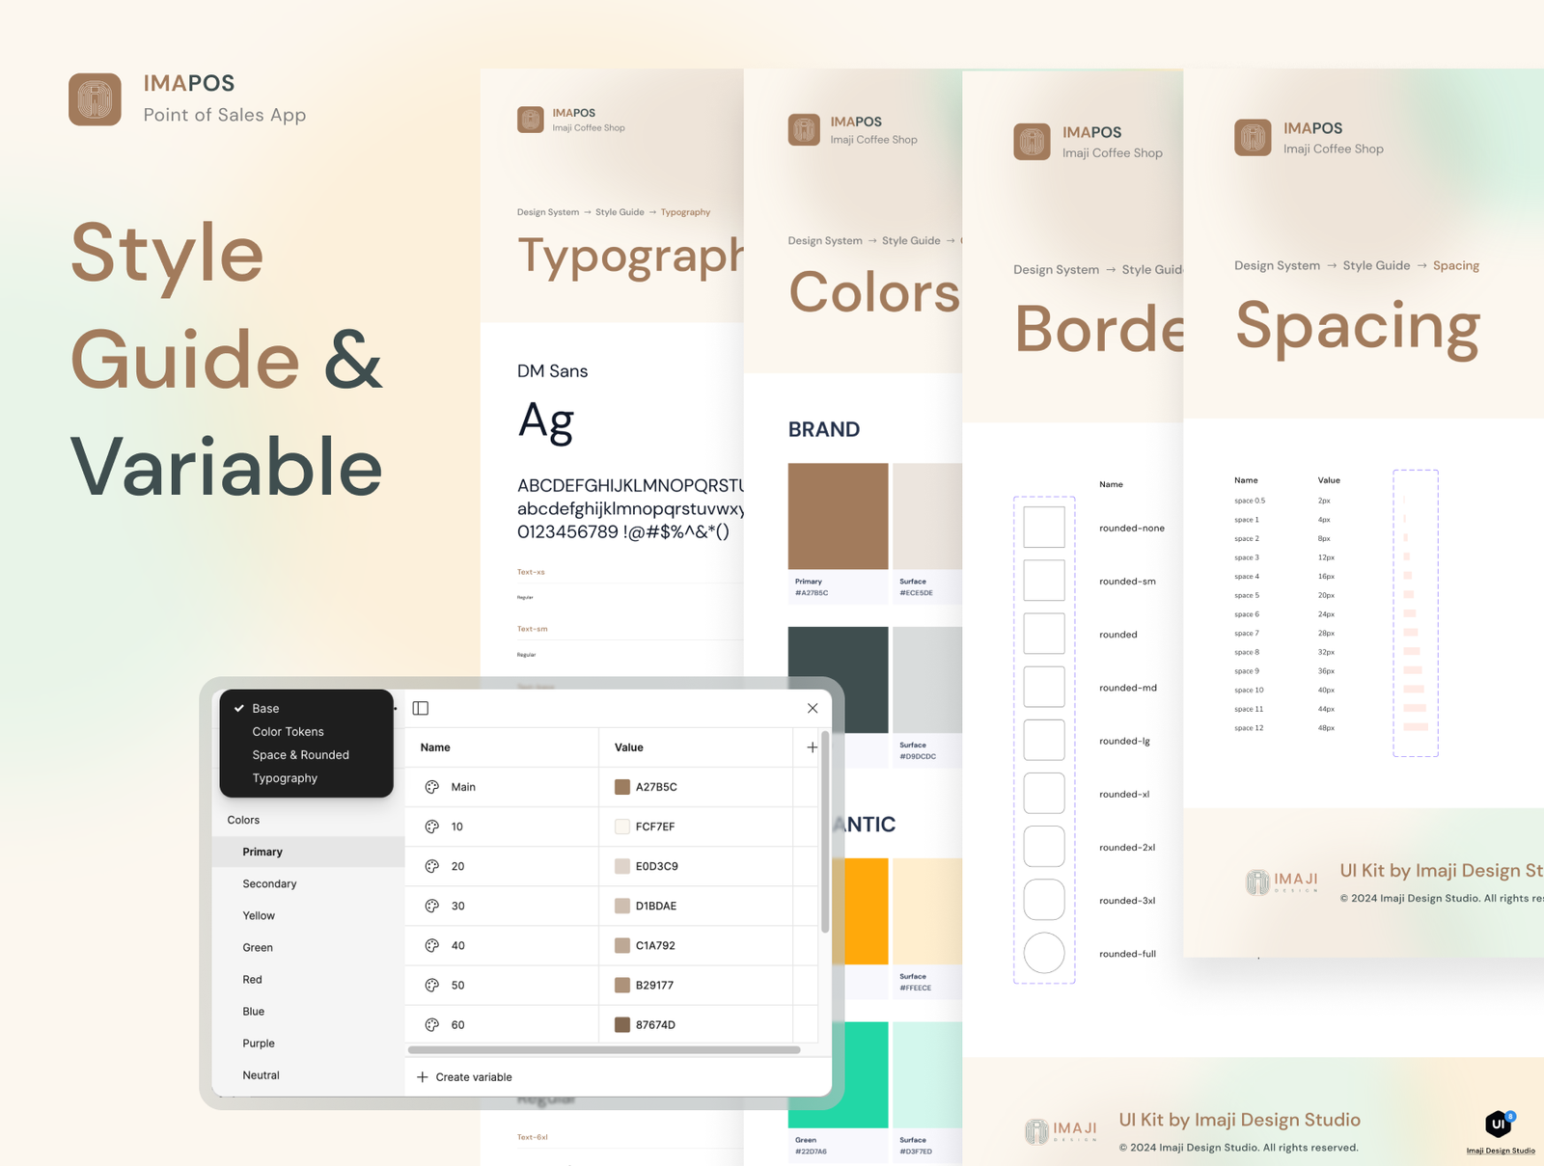Click the palette icon for variable 60
The image size is (1544, 1166).
coord(432,1024)
